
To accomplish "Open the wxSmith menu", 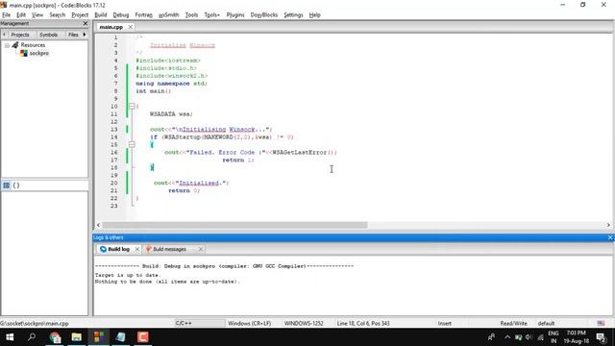I will (x=169, y=15).
